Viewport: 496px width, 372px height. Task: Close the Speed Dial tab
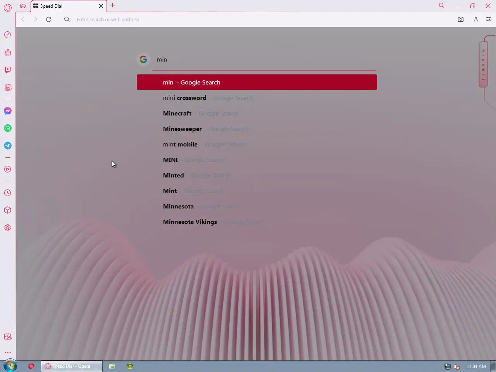coord(101,6)
